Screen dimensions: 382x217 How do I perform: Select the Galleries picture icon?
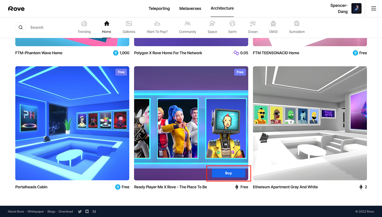pyautogui.click(x=129, y=23)
